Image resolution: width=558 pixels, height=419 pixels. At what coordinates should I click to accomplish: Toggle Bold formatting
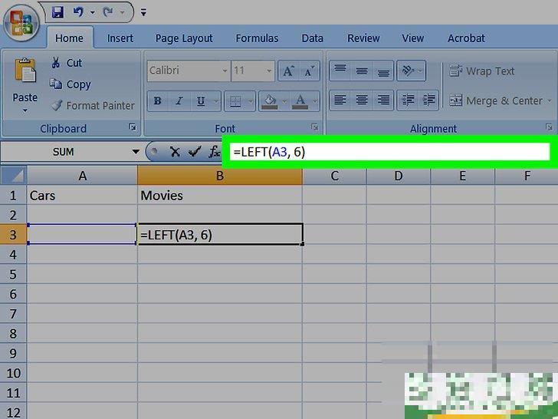pos(158,101)
